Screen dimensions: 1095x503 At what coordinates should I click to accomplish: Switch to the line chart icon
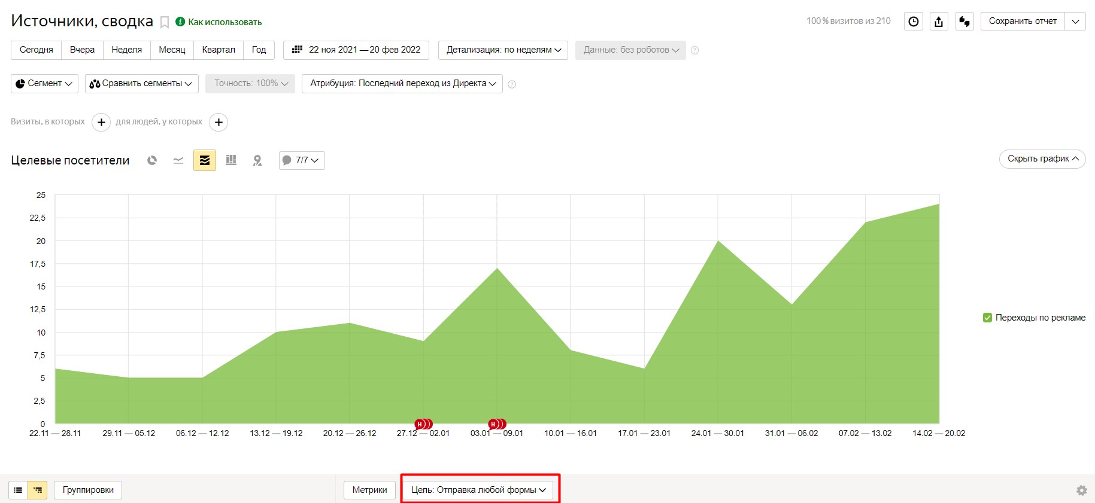tap(178, 160)
